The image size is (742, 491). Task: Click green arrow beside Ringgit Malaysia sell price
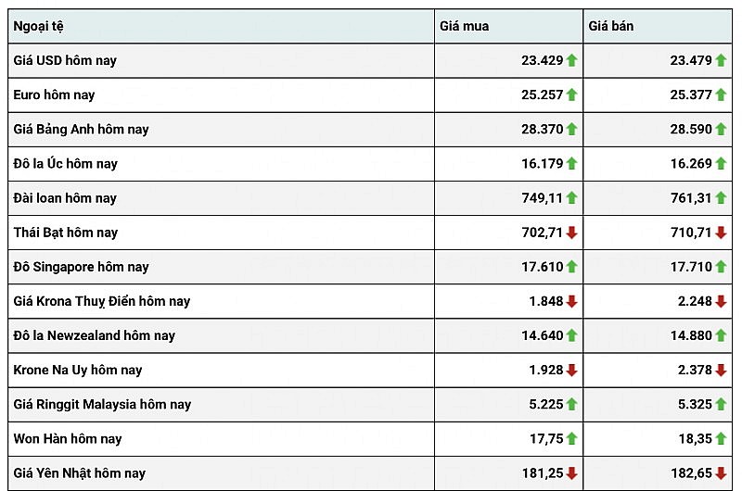click(721, 405)
